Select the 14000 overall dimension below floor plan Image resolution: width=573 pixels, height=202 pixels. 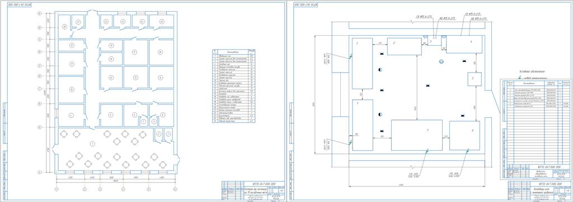point(116,180)
